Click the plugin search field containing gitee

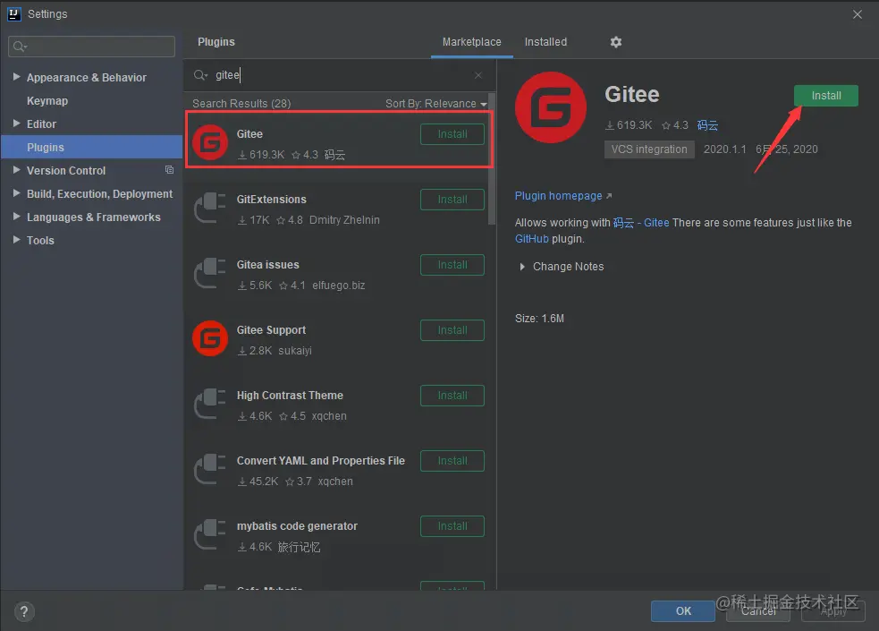[x=340, y=75]
